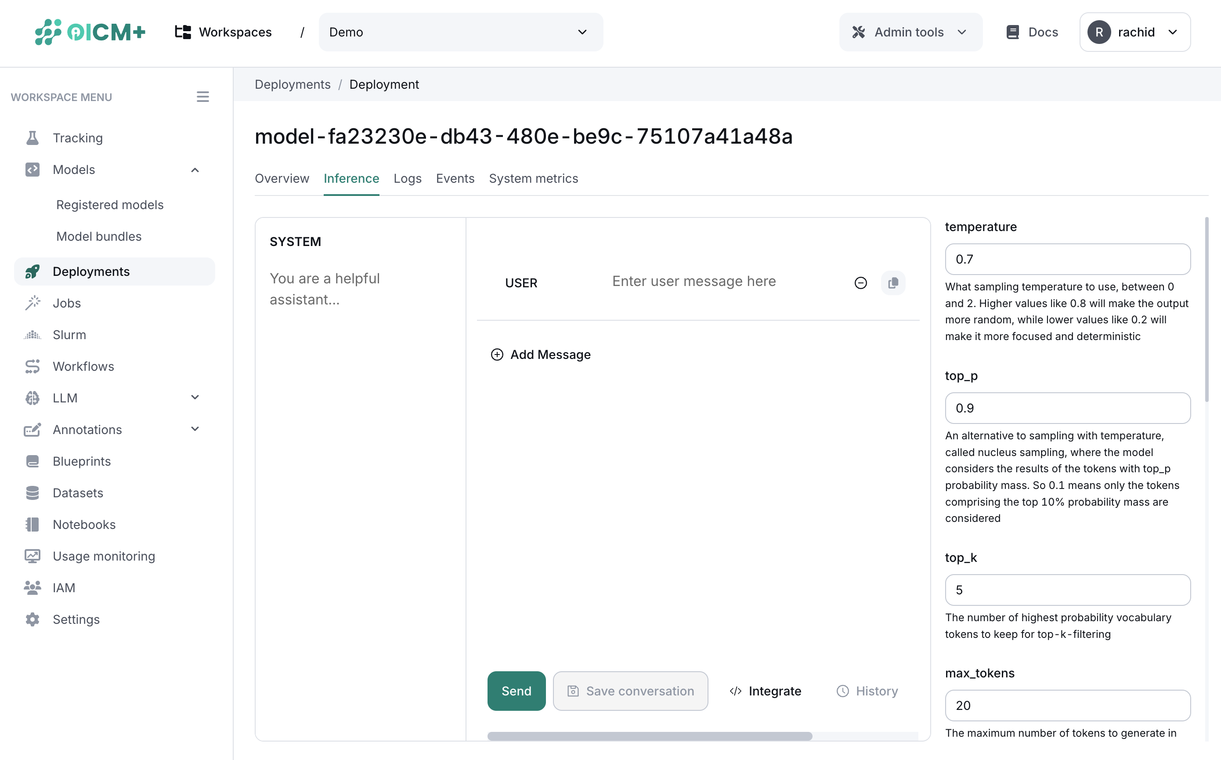Click the OICM+ logo
Viewport: 1221px width, 760px height.
click(x=90, y=32)
